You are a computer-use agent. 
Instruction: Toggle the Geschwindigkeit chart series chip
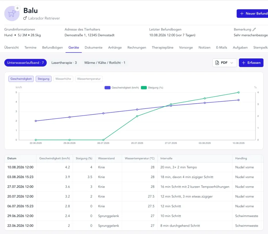click(x=21, y=79)
